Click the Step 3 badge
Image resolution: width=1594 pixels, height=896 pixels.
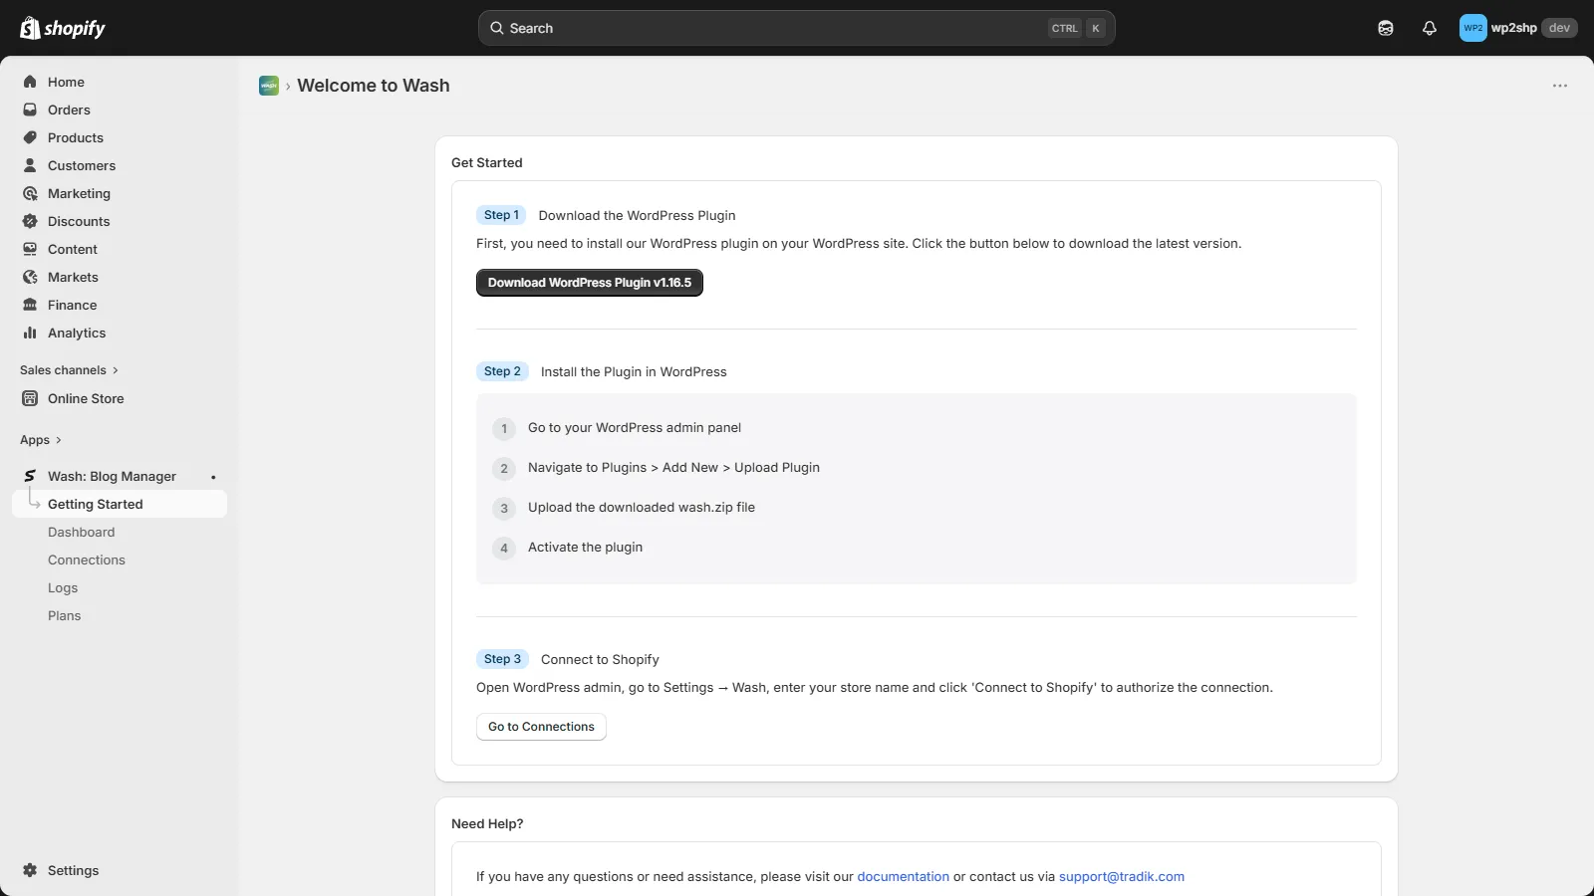pos(502,659)
